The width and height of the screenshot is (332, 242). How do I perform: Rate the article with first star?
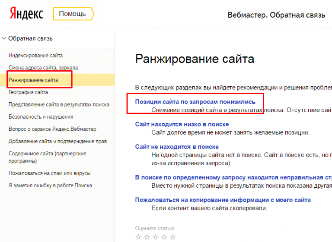click(x=138, y=237)
